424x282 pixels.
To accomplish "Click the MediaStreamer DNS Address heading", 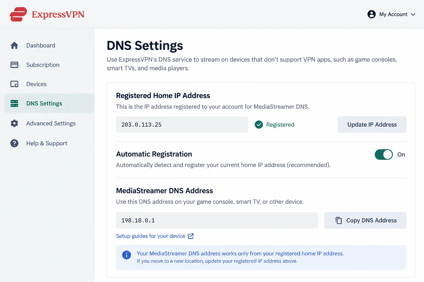I will [164, 191].
